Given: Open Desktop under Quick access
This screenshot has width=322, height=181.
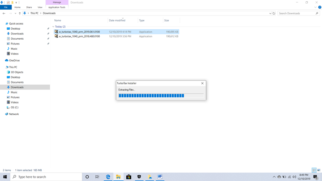Looking at the screenshot, I should click(x=15, y=29).
